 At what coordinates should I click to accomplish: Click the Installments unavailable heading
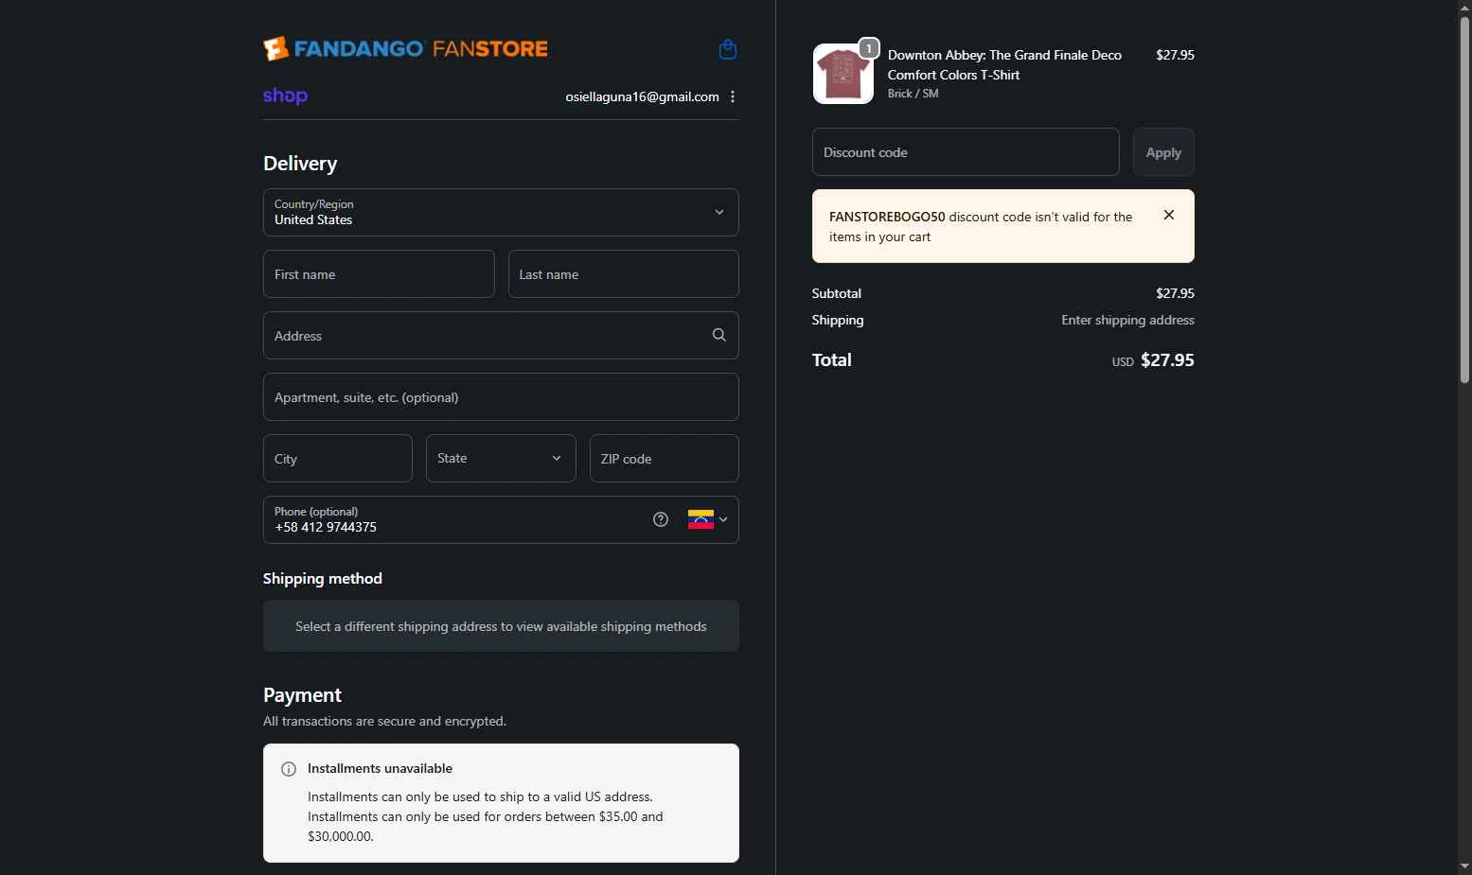pos(380,768)
